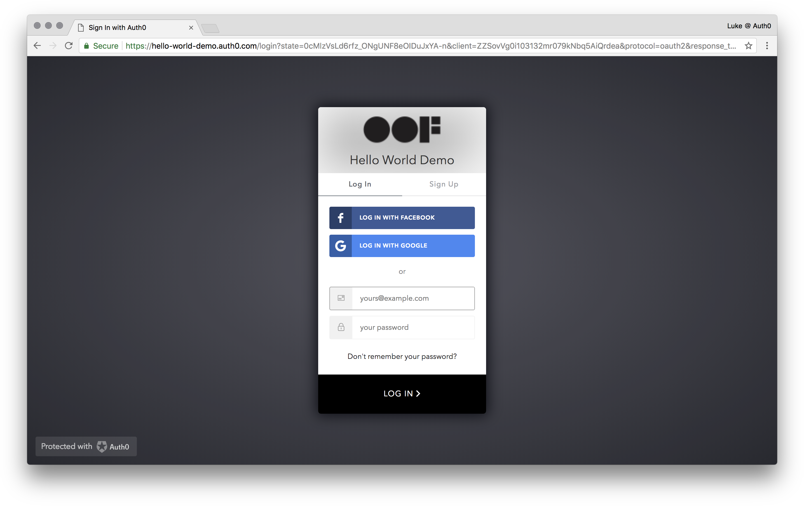Click the email input field
The height and width of the screenshot is (506, 804).
[x=401, y=298]
